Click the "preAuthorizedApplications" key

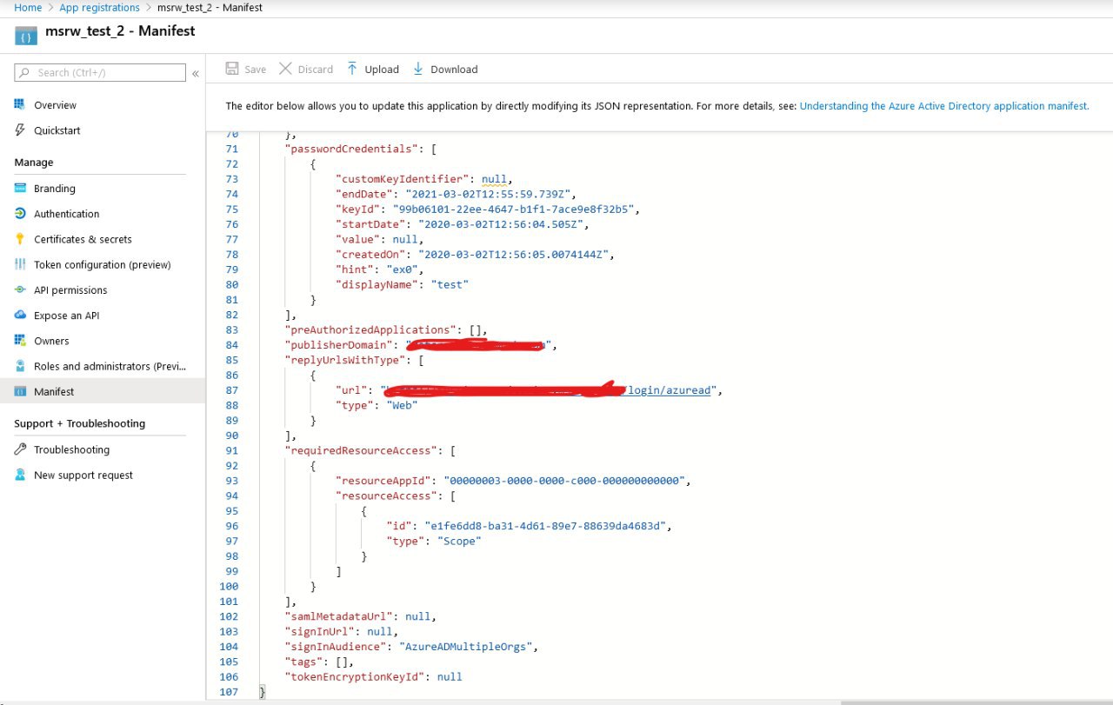(370, 330)
